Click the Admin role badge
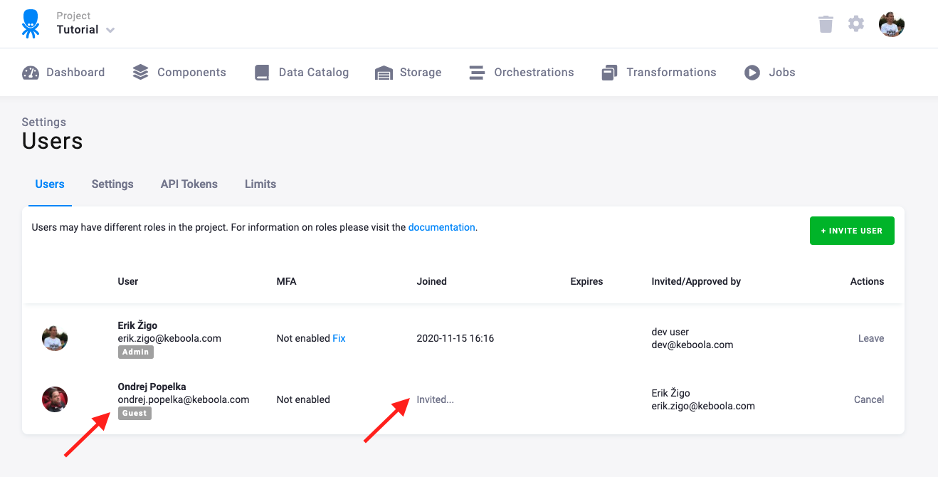938x477 pixels. (x=135, y=352)
